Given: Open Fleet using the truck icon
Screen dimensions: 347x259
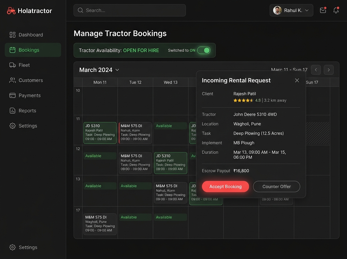Looking at the screenshot, I should click(12, 65).
